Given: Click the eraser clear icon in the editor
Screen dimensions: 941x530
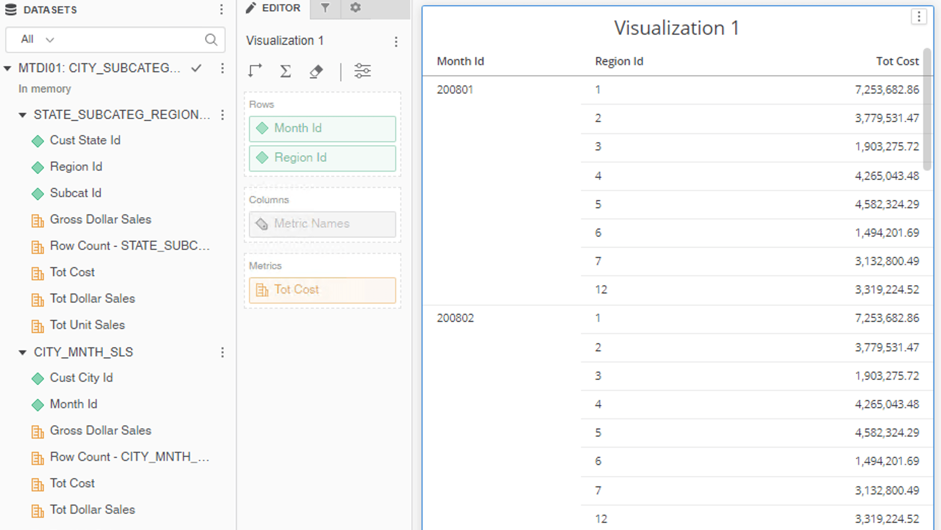Looking at the screenshot, I should 316,71.
